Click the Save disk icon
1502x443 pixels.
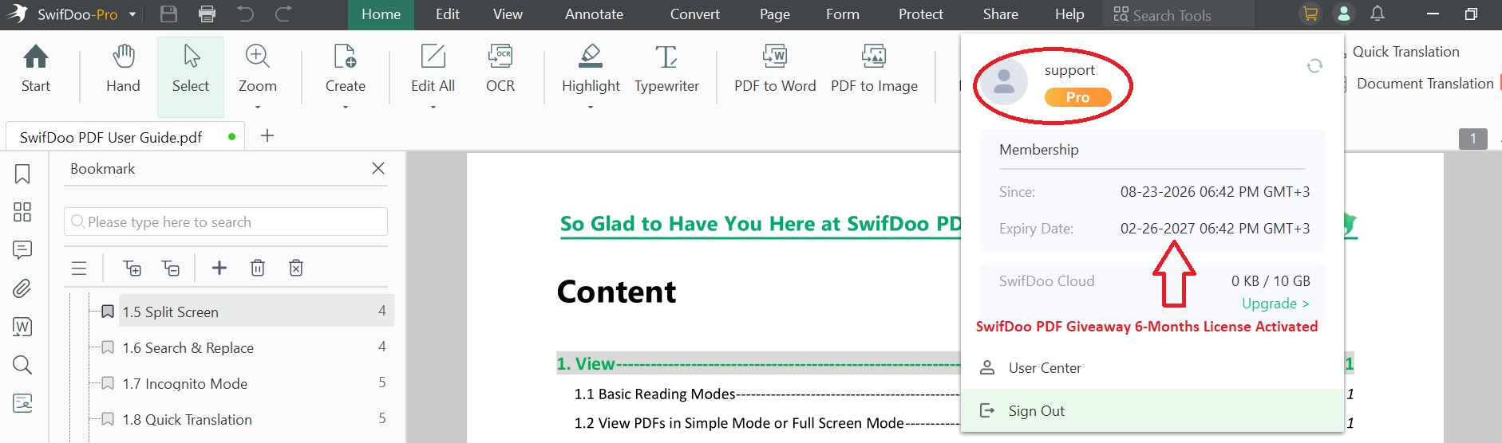(x=168, y=14)
